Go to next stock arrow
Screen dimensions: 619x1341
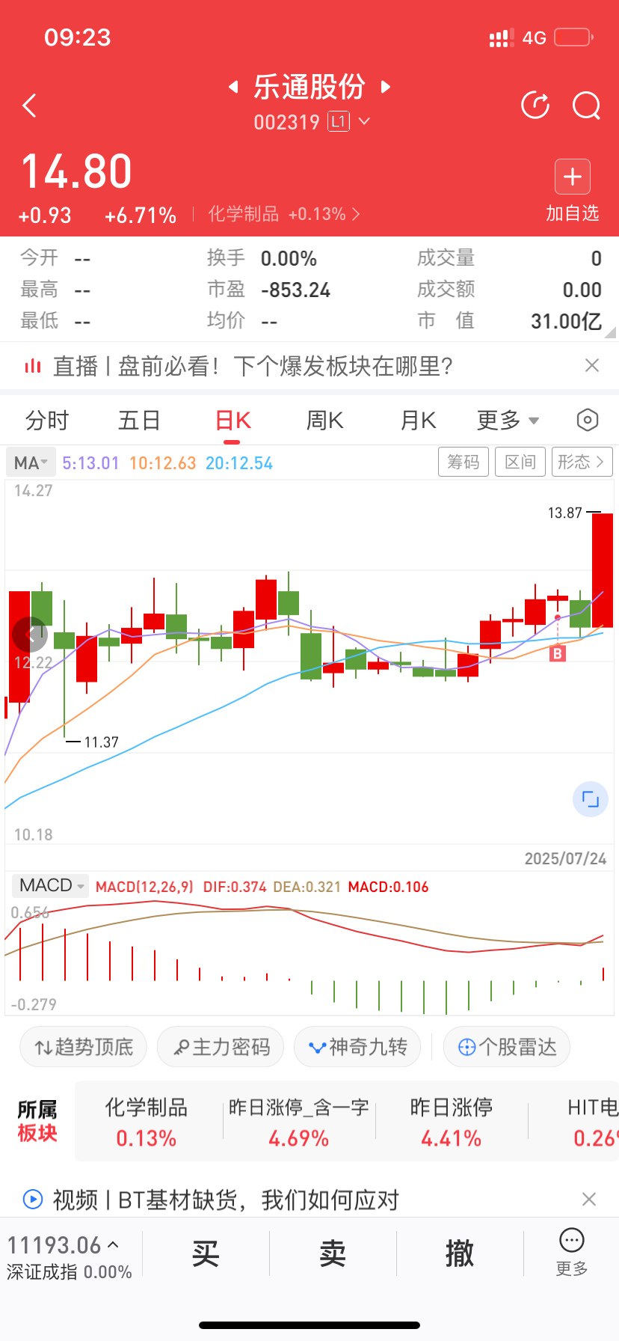point(386,87)
